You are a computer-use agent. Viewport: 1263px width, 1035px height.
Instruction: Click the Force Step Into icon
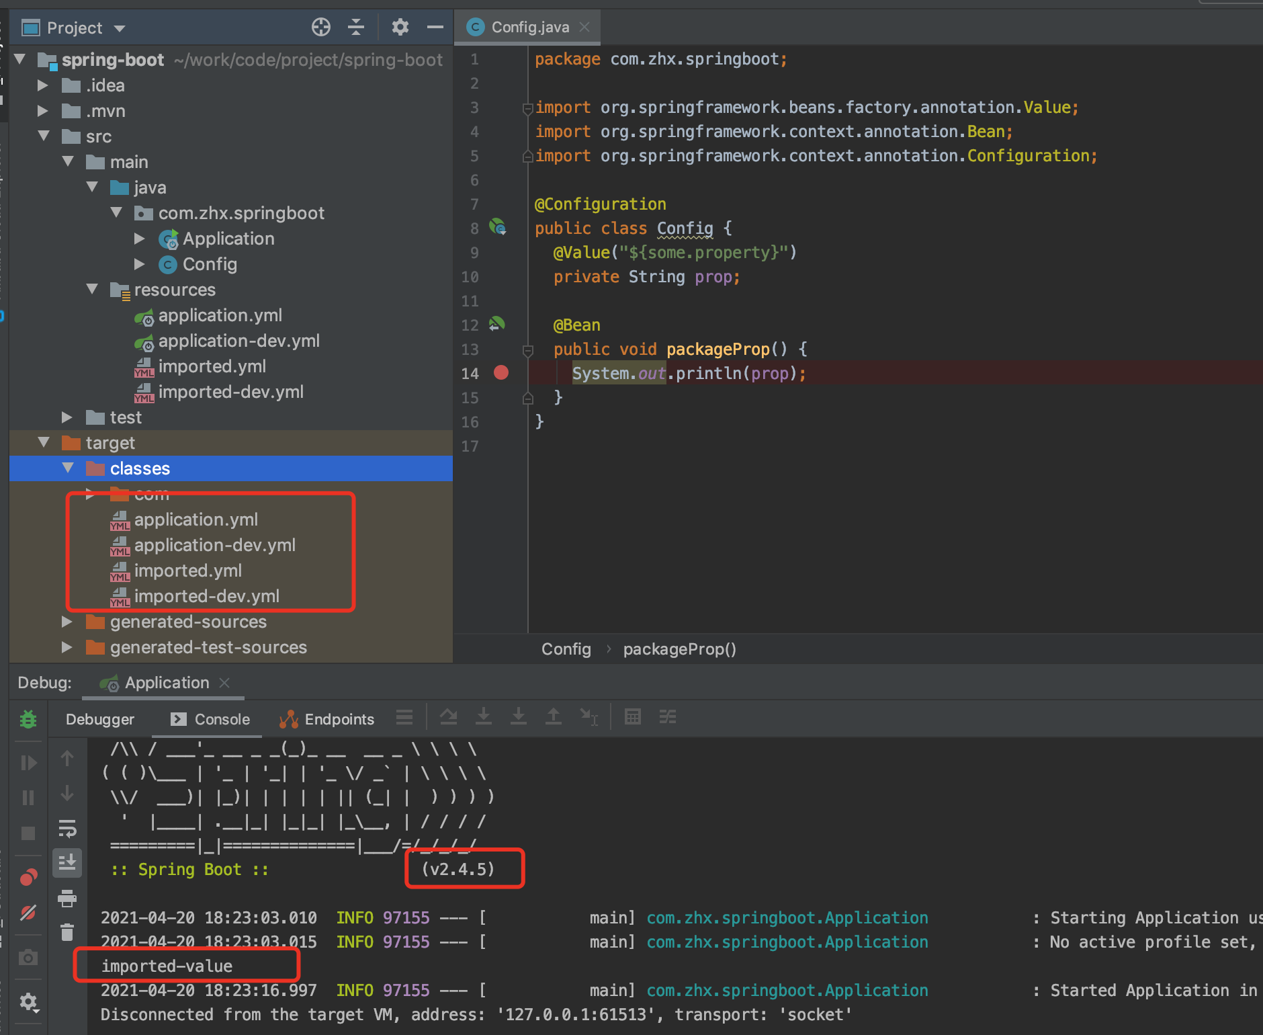point(518,716)
